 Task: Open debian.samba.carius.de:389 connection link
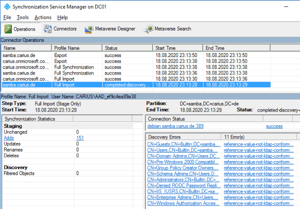(x=175, y=126)
